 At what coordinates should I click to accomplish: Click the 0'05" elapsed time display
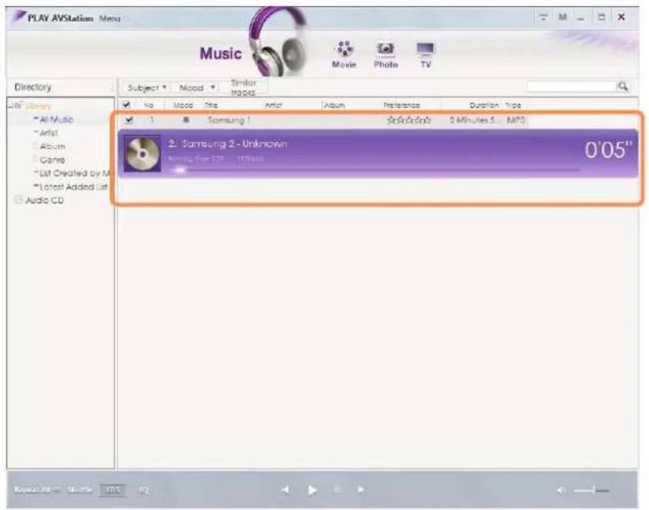[608, 149]
